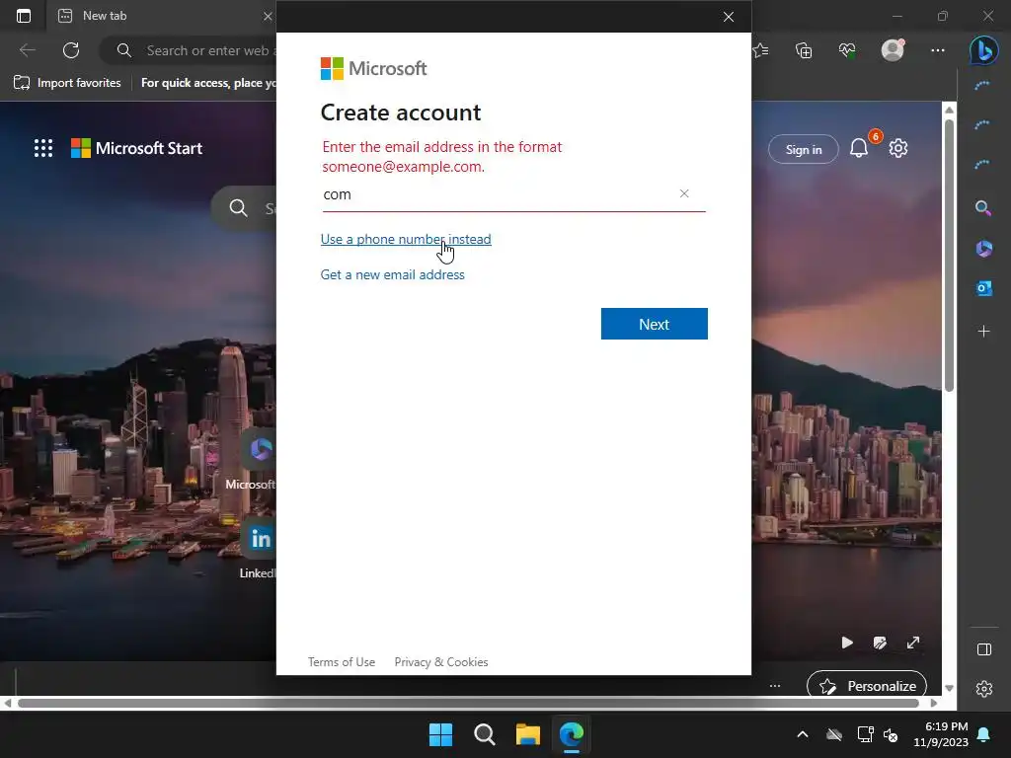This screenshot has height=758, width=1011.
Task: Expand background to full view
Action: pos(913,643)
